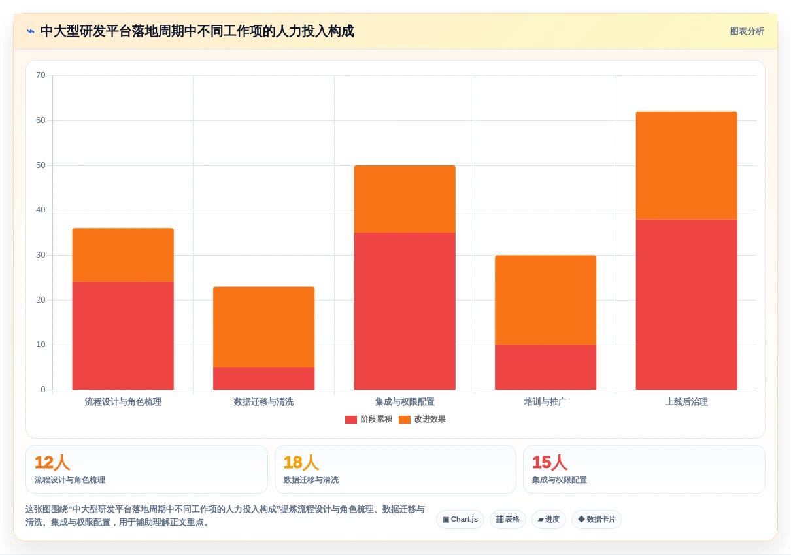Click the y-axis value 50
The image size is (791, 555).
pos(41,165)
